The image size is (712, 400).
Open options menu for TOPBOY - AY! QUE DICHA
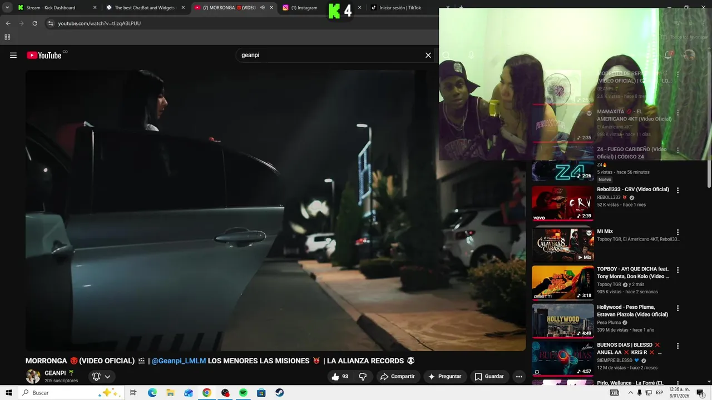click(678, 270)
